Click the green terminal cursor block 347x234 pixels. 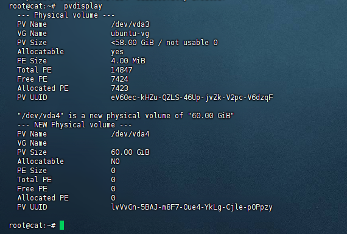(x=61, y=225)
